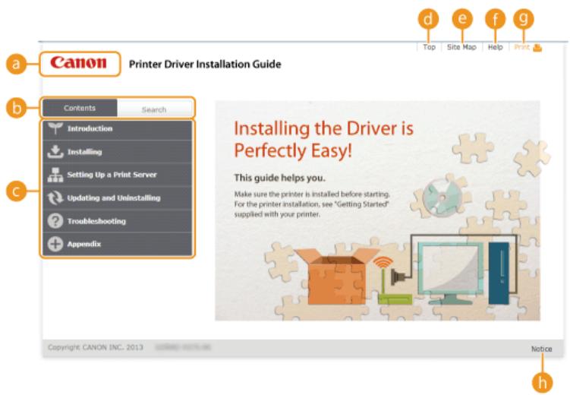The width and height of the screenshot is (570, 395).
Task: Switch to the Search tab
Action: coord(154,109)
